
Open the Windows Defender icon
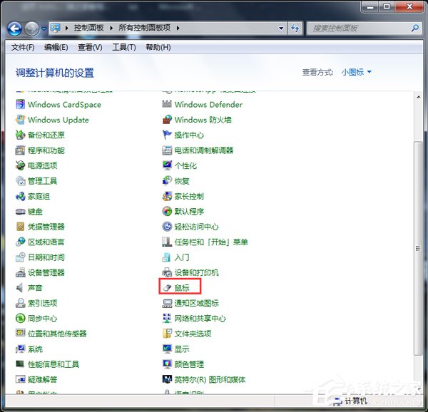pos(208,105)
